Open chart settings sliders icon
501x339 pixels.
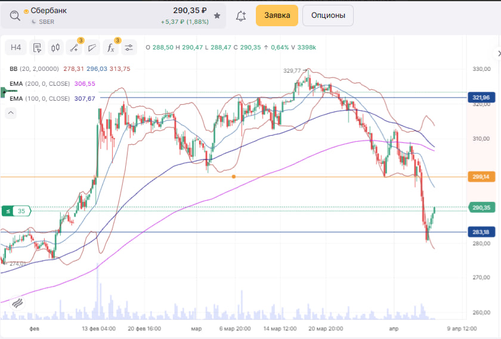tap(128, 48)
